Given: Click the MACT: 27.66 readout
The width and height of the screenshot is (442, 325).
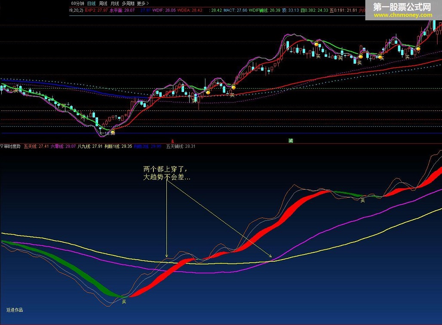Looking at the screenshot, I should point(235,10).
